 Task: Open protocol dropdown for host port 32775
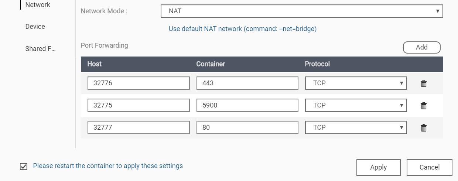point(356,105)
